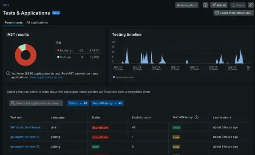Open the go-agent-rci-test-15 test run
The width and height of the screenshot is (255, 155).
pyautogui.click(x=25, y=146)
